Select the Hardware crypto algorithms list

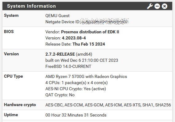pos(108,105)
